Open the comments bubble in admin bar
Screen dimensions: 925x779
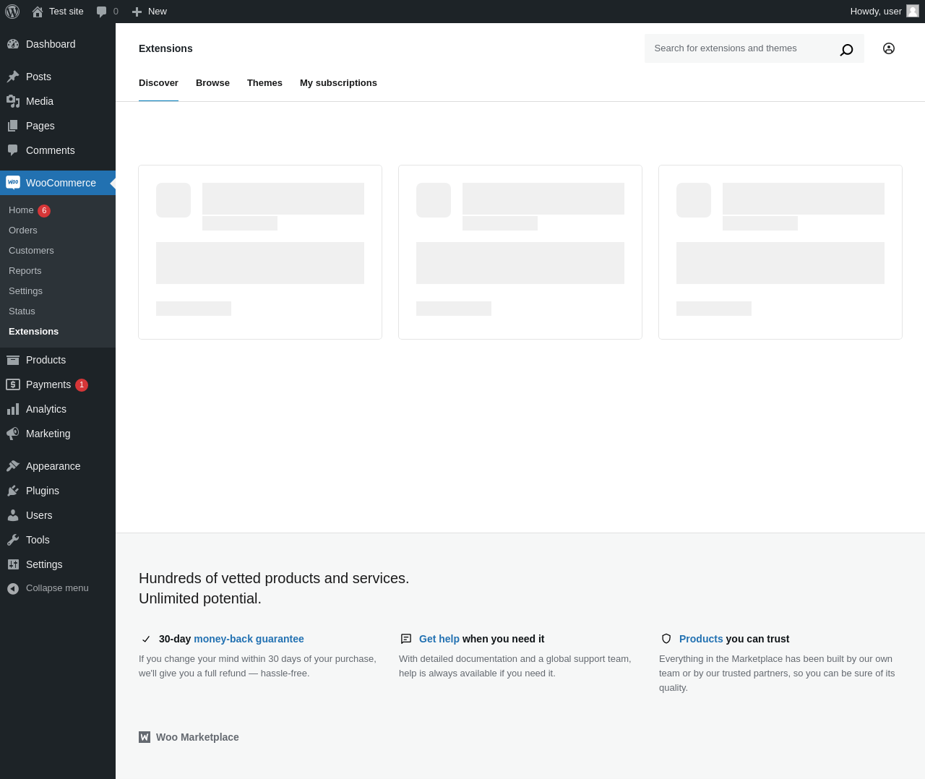point(102,12)
